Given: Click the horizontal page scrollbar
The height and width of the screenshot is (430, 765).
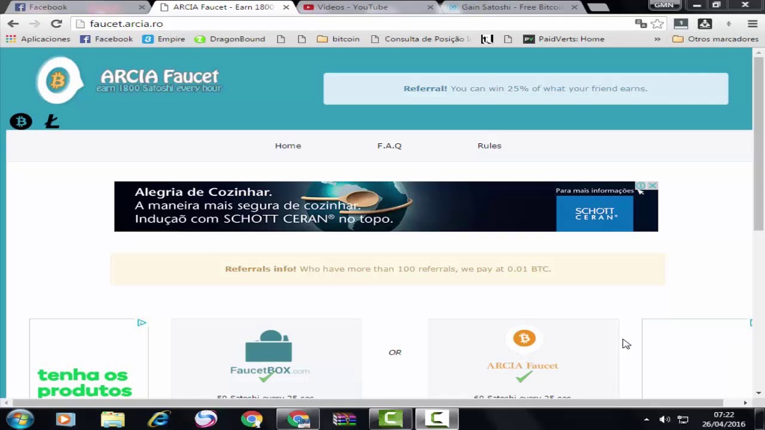Looking at the screenshot, I should point(368,403).
